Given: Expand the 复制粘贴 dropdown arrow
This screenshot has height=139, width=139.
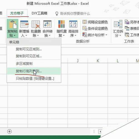Looking at the screenshot, I should point(14,36).
